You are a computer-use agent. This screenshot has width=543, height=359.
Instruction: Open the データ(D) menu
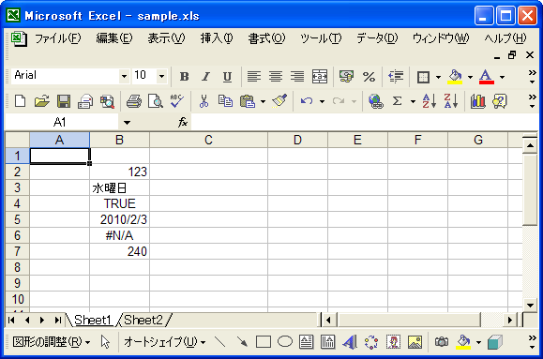pos(377,38)
